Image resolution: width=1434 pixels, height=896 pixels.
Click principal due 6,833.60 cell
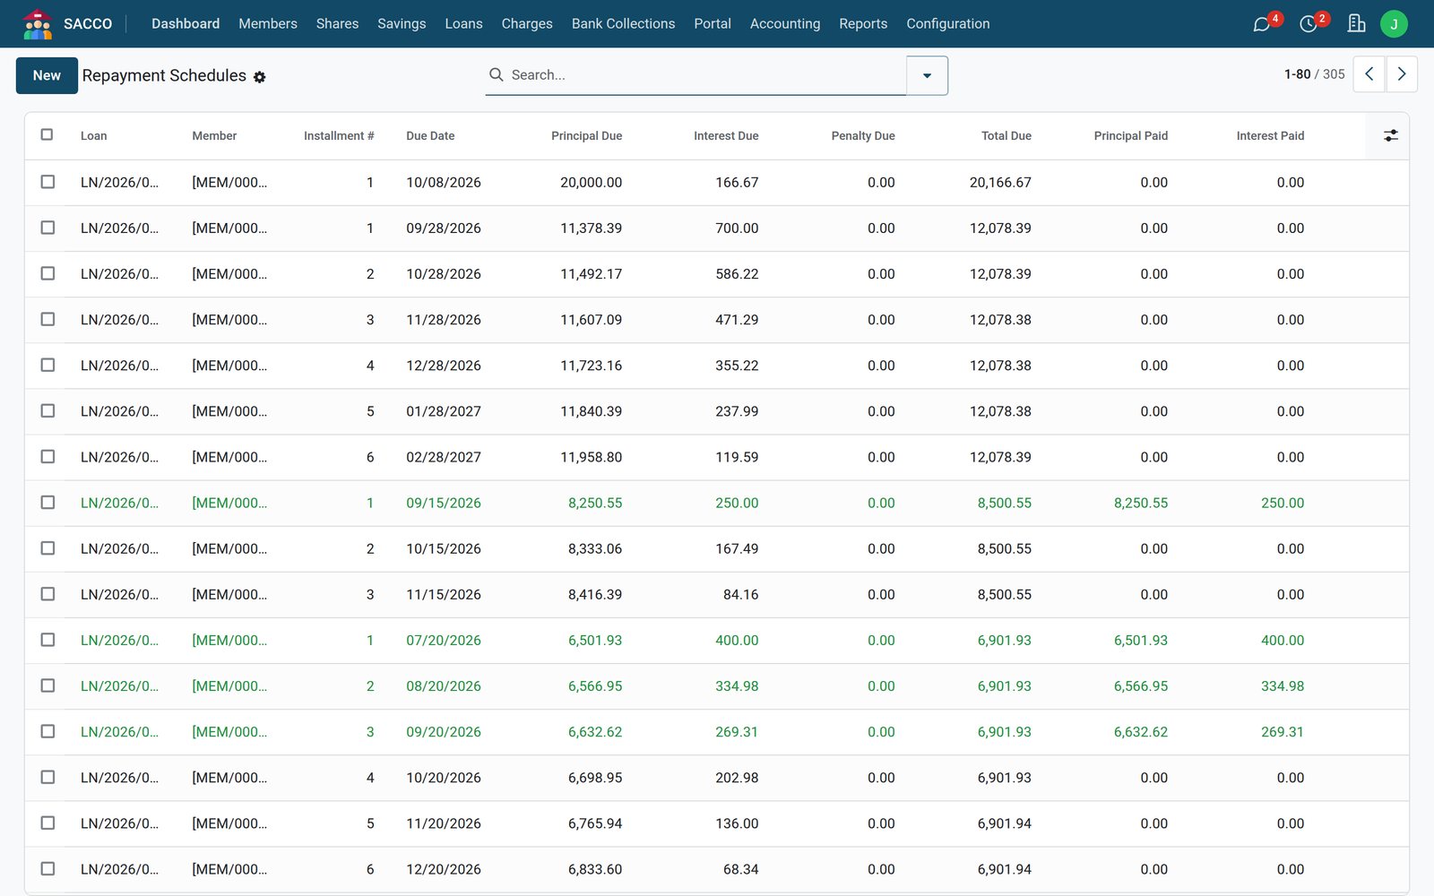click(x=595, y=869)
